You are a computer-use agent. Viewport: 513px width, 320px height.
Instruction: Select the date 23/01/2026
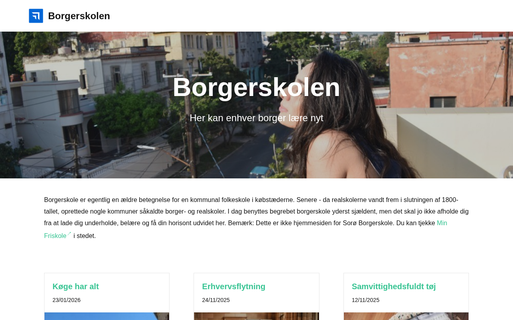pyautogui.click(x=67, y=300)
